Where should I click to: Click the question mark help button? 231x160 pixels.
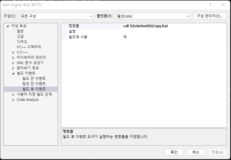point(210,5)
